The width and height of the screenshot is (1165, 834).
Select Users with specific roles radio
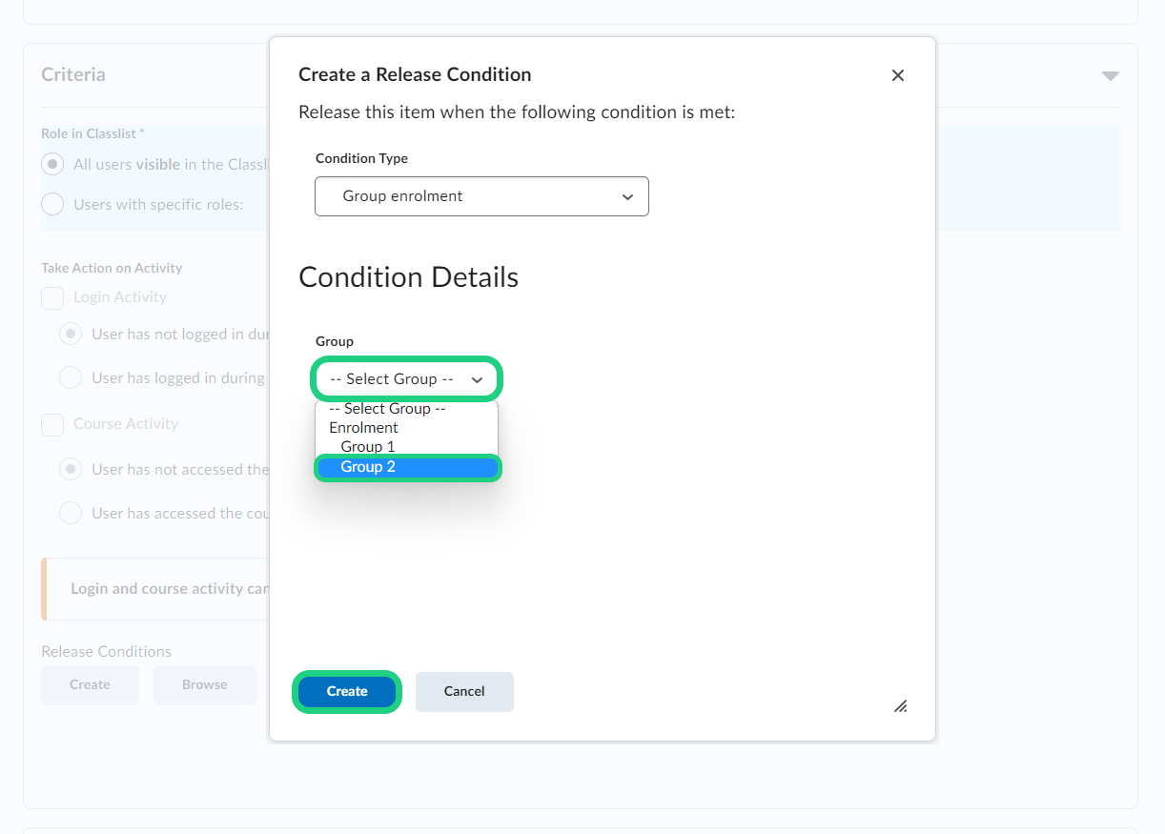pos(54,204)
